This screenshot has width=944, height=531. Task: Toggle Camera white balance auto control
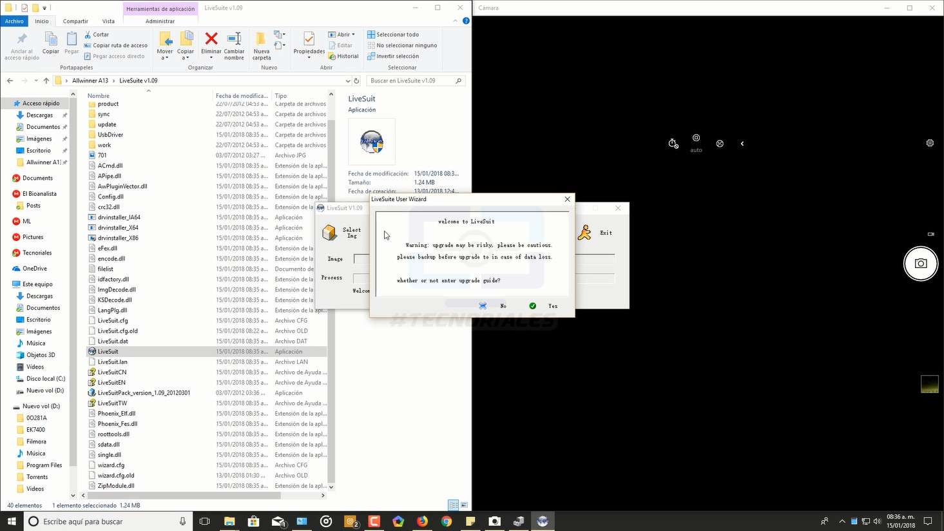696,143
